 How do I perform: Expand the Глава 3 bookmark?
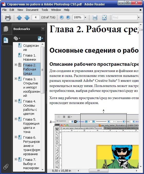[16, 78]
